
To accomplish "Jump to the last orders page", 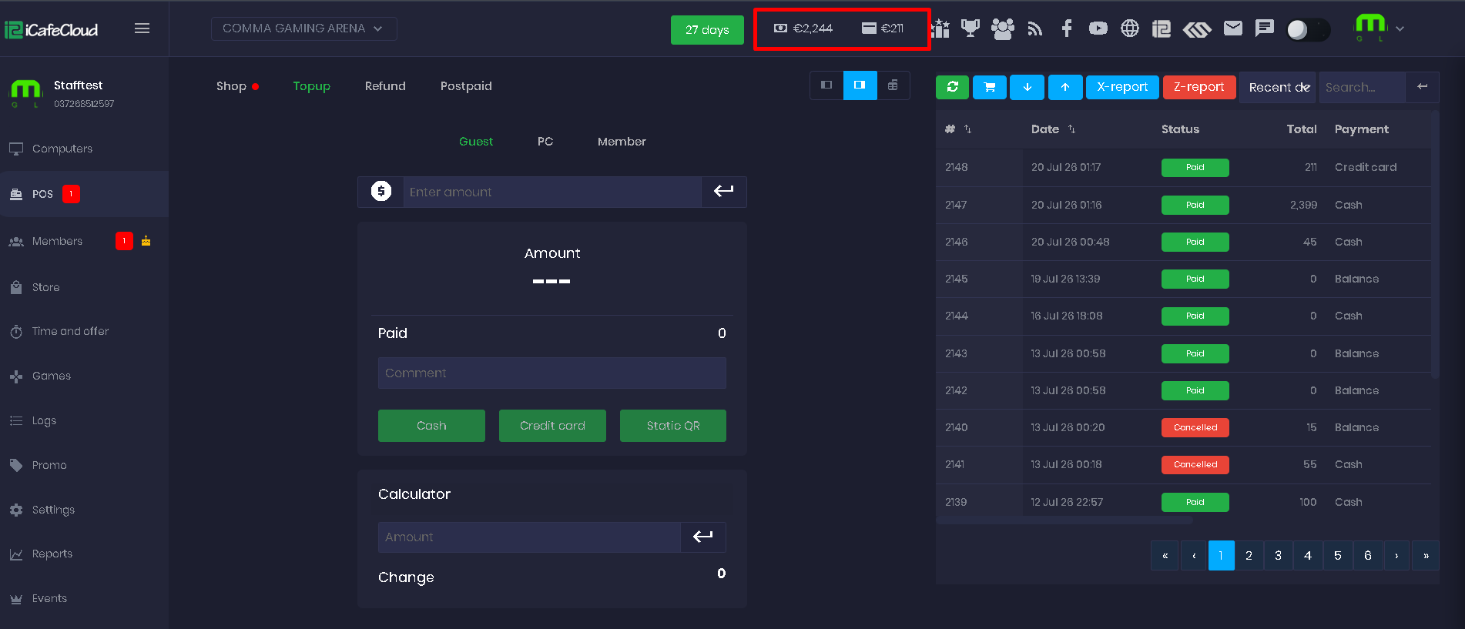I will coord(1426,555).
